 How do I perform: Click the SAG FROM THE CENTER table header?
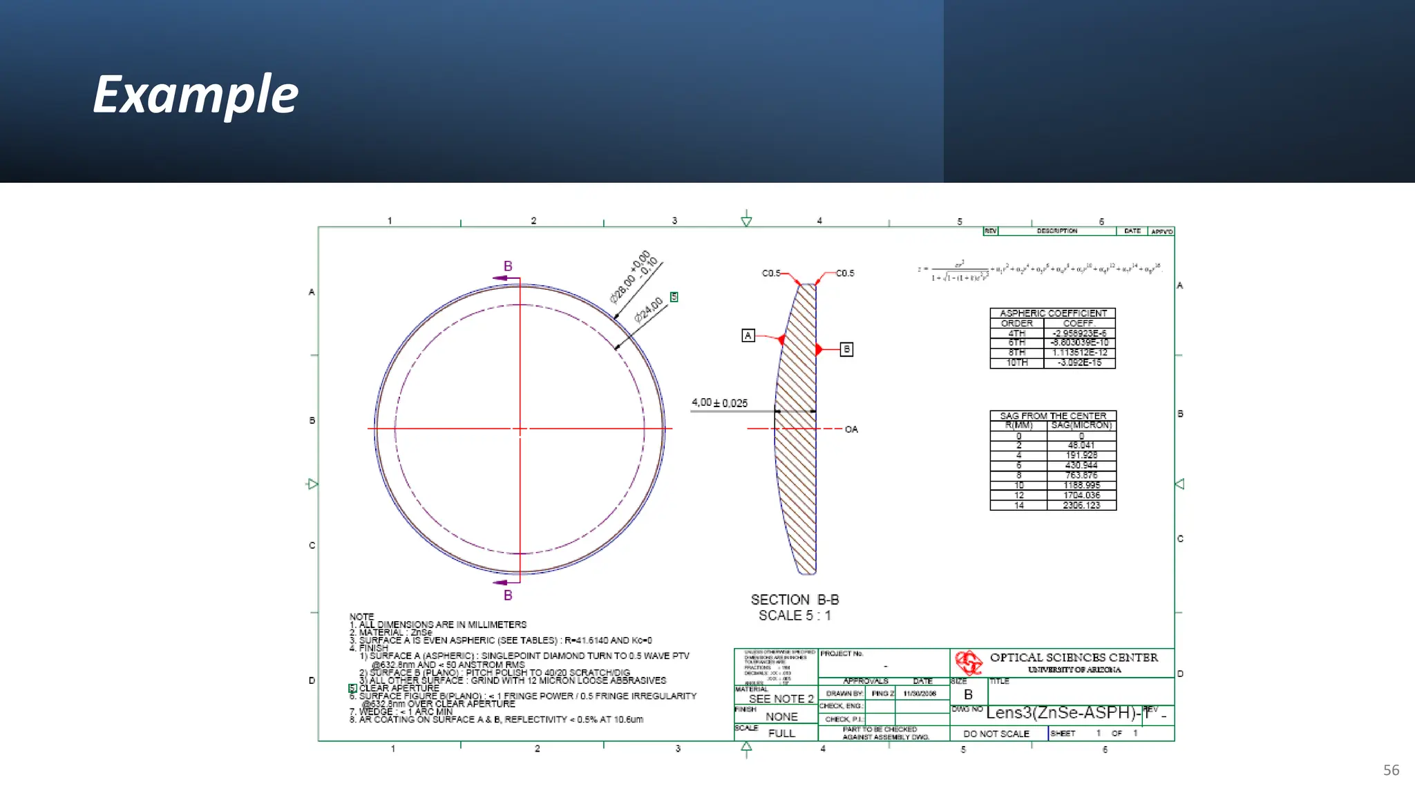[x=1052, y=415]
